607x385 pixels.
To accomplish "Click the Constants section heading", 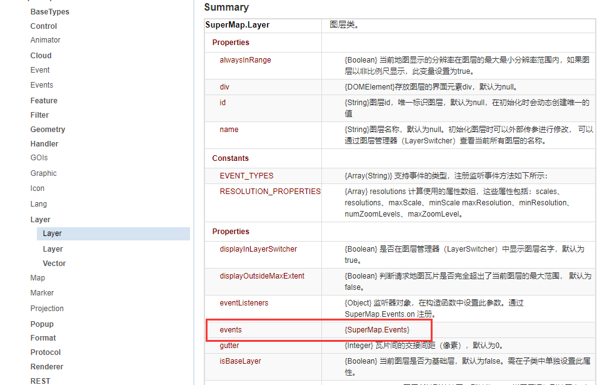I will (x=230, y=158).
